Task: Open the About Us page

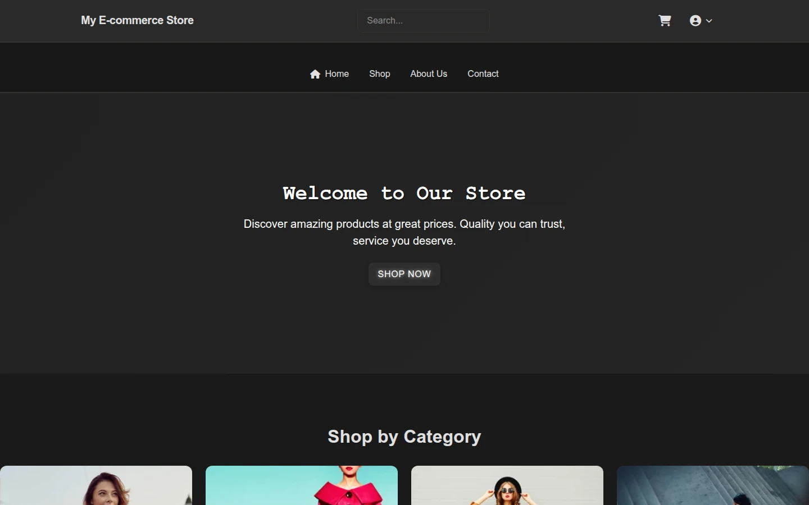Action: click(429, 74)
